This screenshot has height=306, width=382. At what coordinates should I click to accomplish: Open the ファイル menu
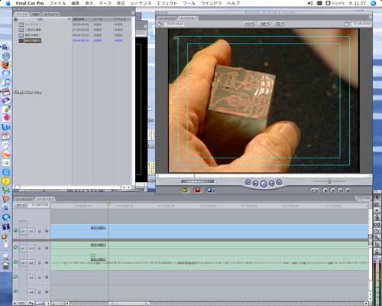57,3
